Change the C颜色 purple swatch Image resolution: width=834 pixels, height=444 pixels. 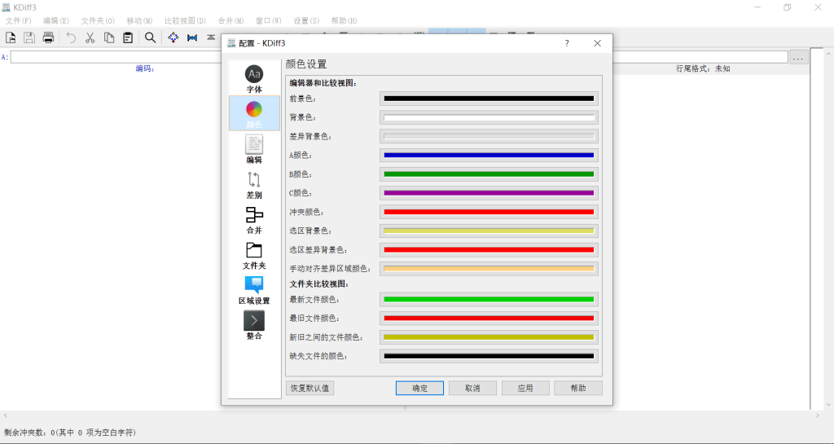(489, 193)
